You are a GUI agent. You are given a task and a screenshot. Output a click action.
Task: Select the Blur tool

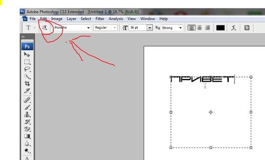pos(27,144)
